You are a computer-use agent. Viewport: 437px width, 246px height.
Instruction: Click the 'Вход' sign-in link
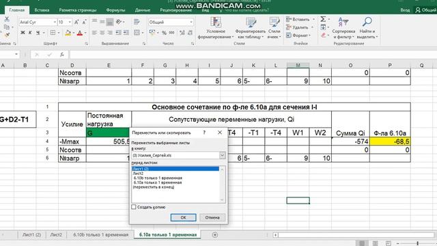point(405,10)
